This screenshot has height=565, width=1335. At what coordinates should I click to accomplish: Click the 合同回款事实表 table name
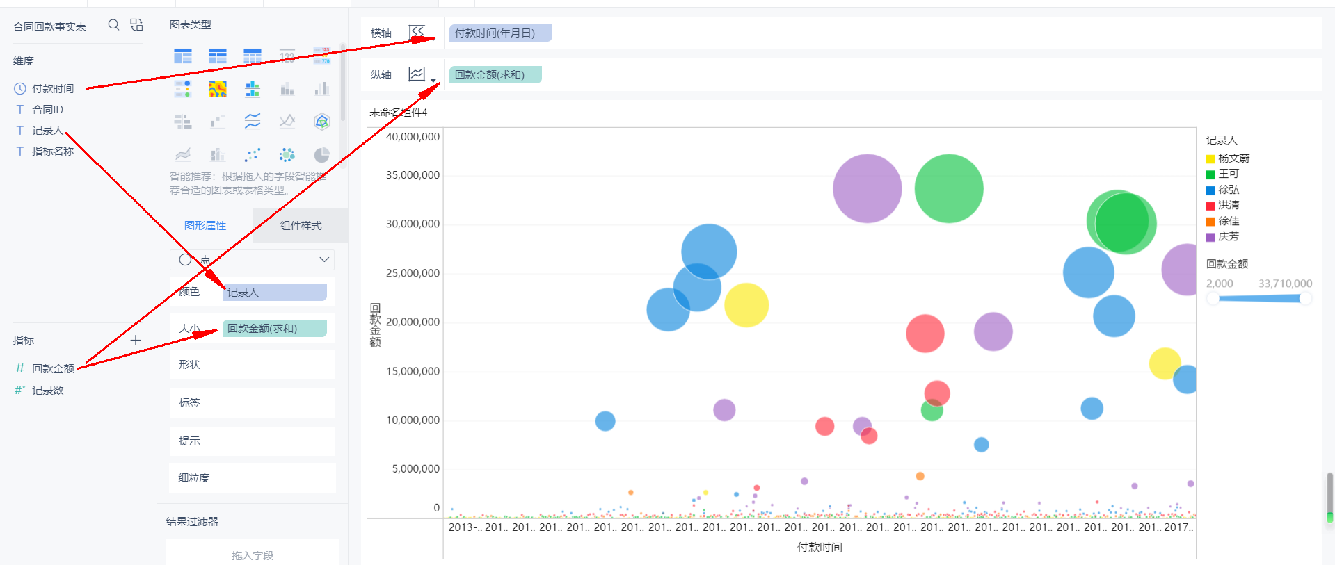click(49, 26)
